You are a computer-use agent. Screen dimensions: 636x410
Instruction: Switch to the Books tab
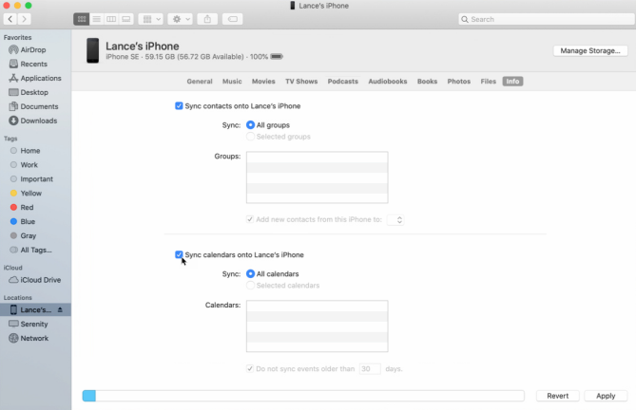(427, 82)
